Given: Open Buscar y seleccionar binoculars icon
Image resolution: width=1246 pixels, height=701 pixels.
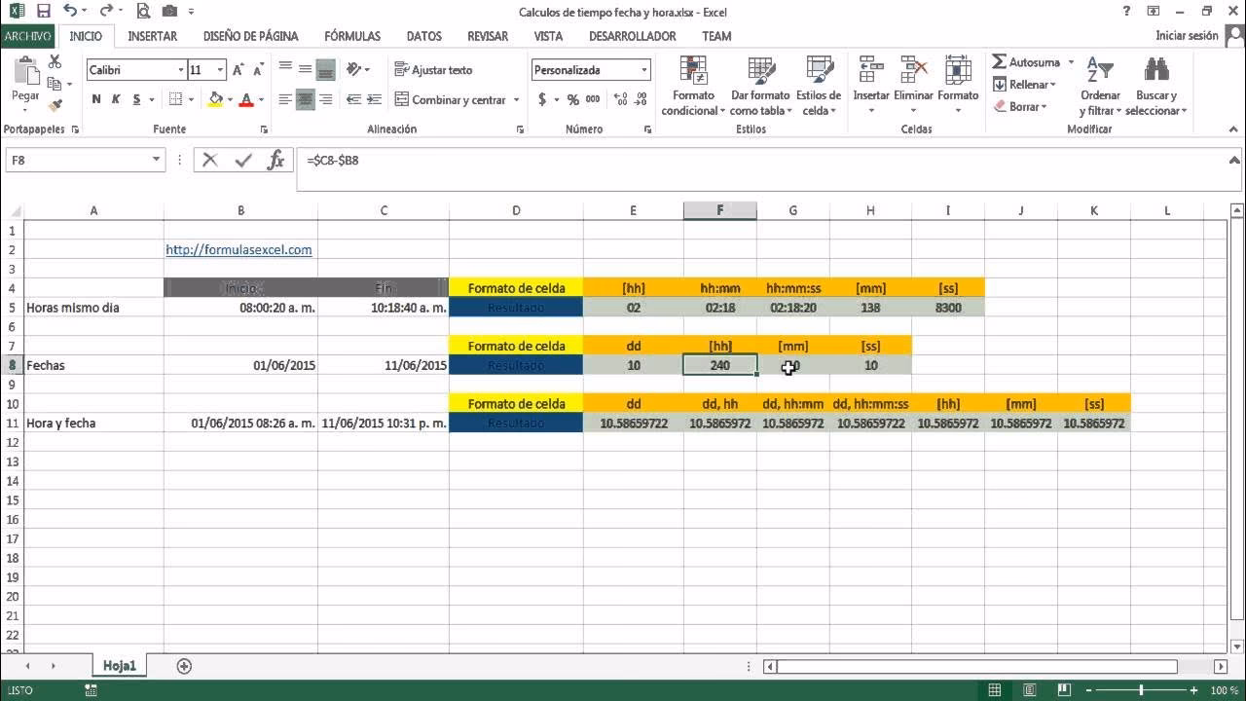Looking at the screenshot, I should 1156,72.
